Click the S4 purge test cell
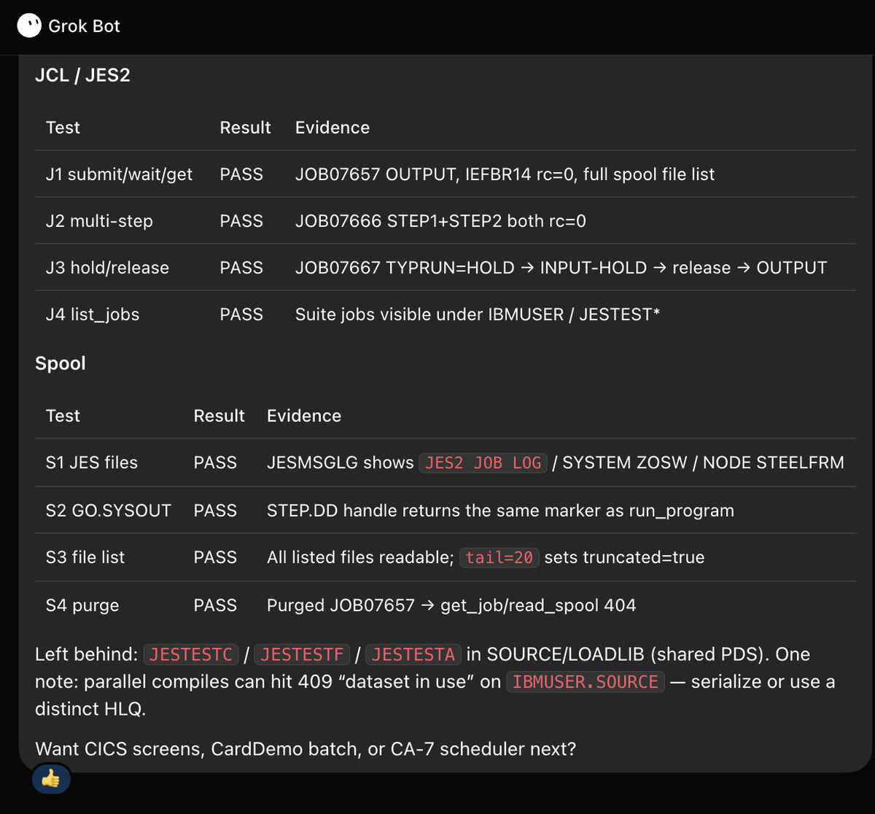Viewport: 875px width, 814px height. pos(82,605)
